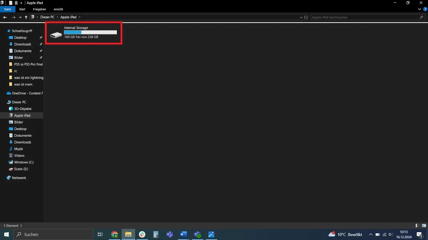Open the was ist vram folder
The height and width of the screenshot is (240, 428).
pos(23,84)
